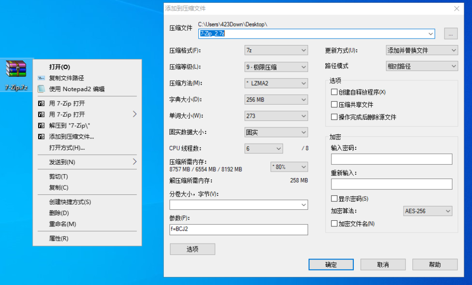The image size is (472, 285).
Task: Click the 帮助 button
Action: pos(435,265)
